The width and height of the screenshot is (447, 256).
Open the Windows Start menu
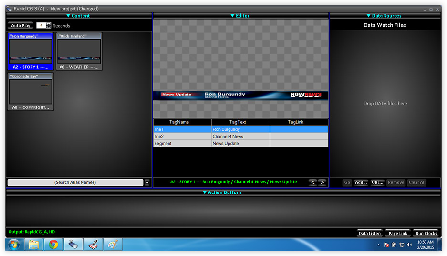point(14,245)
